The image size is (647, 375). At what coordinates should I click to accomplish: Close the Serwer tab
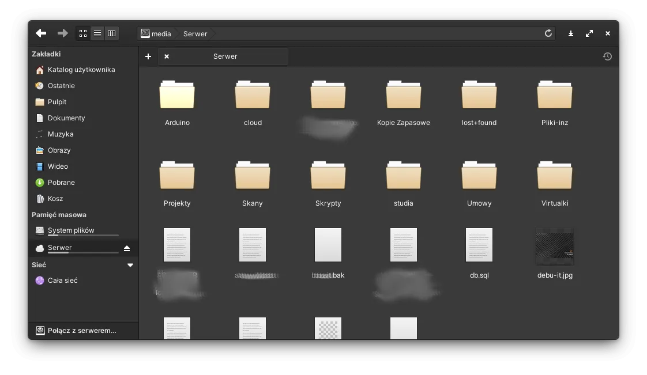[x=167, y=56]
